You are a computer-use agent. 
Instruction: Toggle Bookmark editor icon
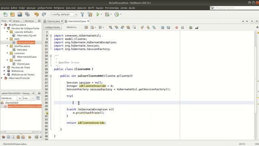point(154,28)
